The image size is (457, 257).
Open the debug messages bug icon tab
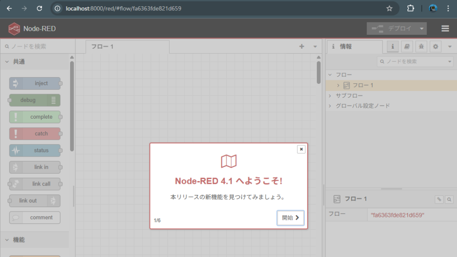coord(421,46)
